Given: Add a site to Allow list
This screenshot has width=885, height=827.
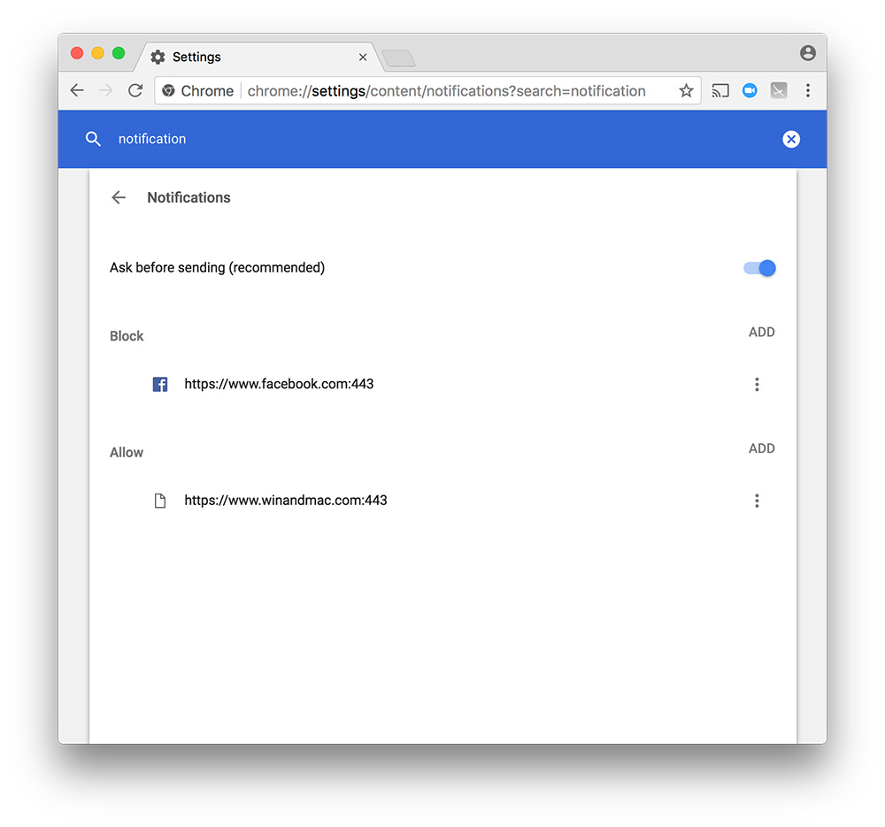Looking at the screenshot, I should tap(761, 448).
